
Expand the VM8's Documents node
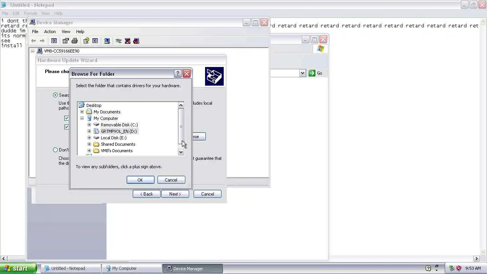click(x=89, y=151)
